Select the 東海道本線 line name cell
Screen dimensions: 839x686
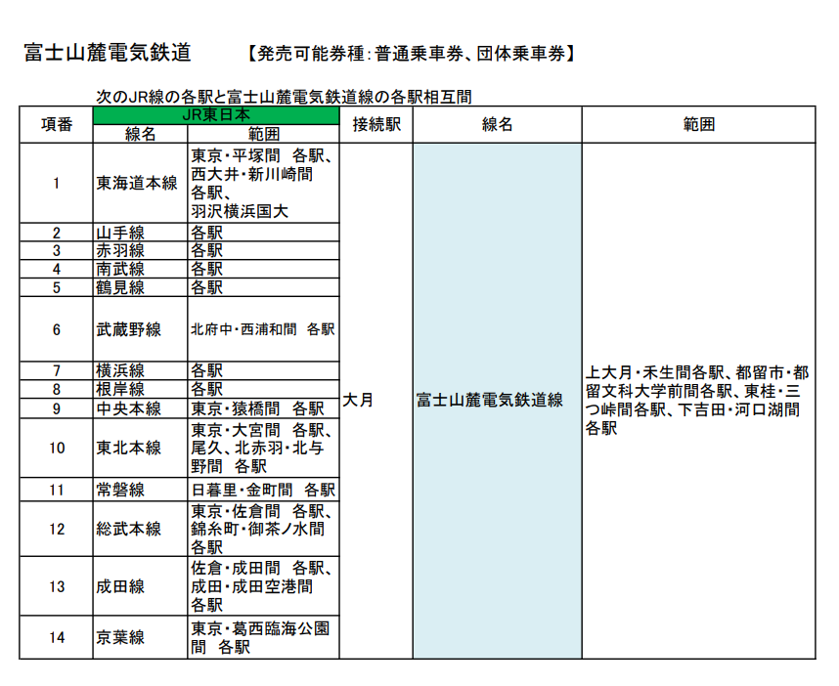(x=140, y=184)
